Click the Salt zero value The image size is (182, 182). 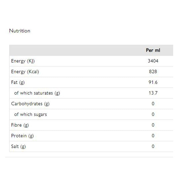point(153,146)
